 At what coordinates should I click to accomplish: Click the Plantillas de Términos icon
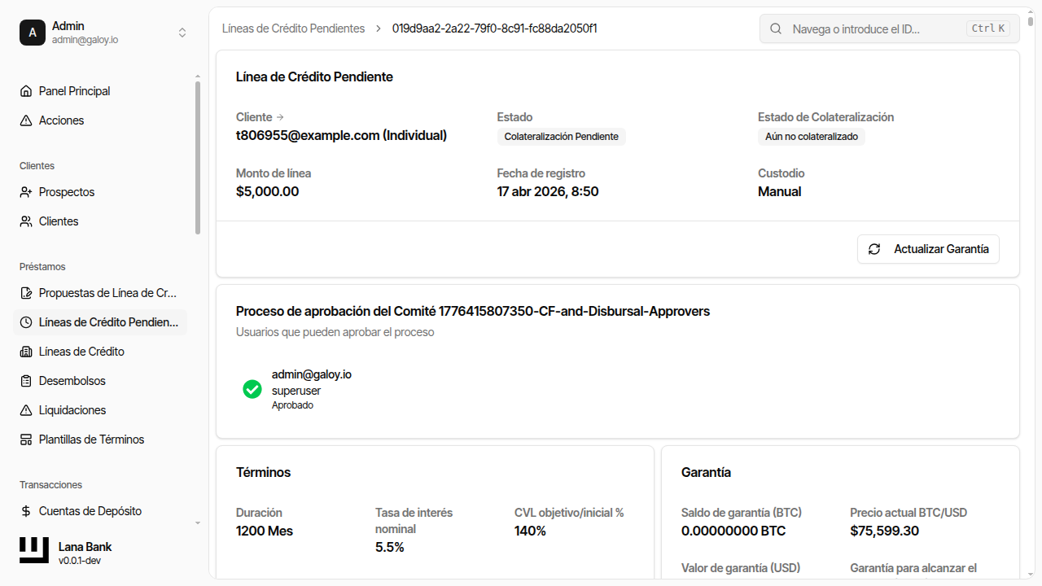[x=26, y=439]
